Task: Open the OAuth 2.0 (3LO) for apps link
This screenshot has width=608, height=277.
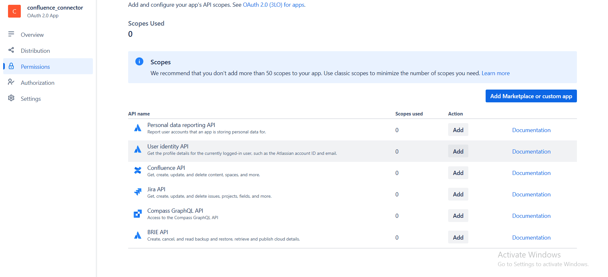Action: click(274, 5)
